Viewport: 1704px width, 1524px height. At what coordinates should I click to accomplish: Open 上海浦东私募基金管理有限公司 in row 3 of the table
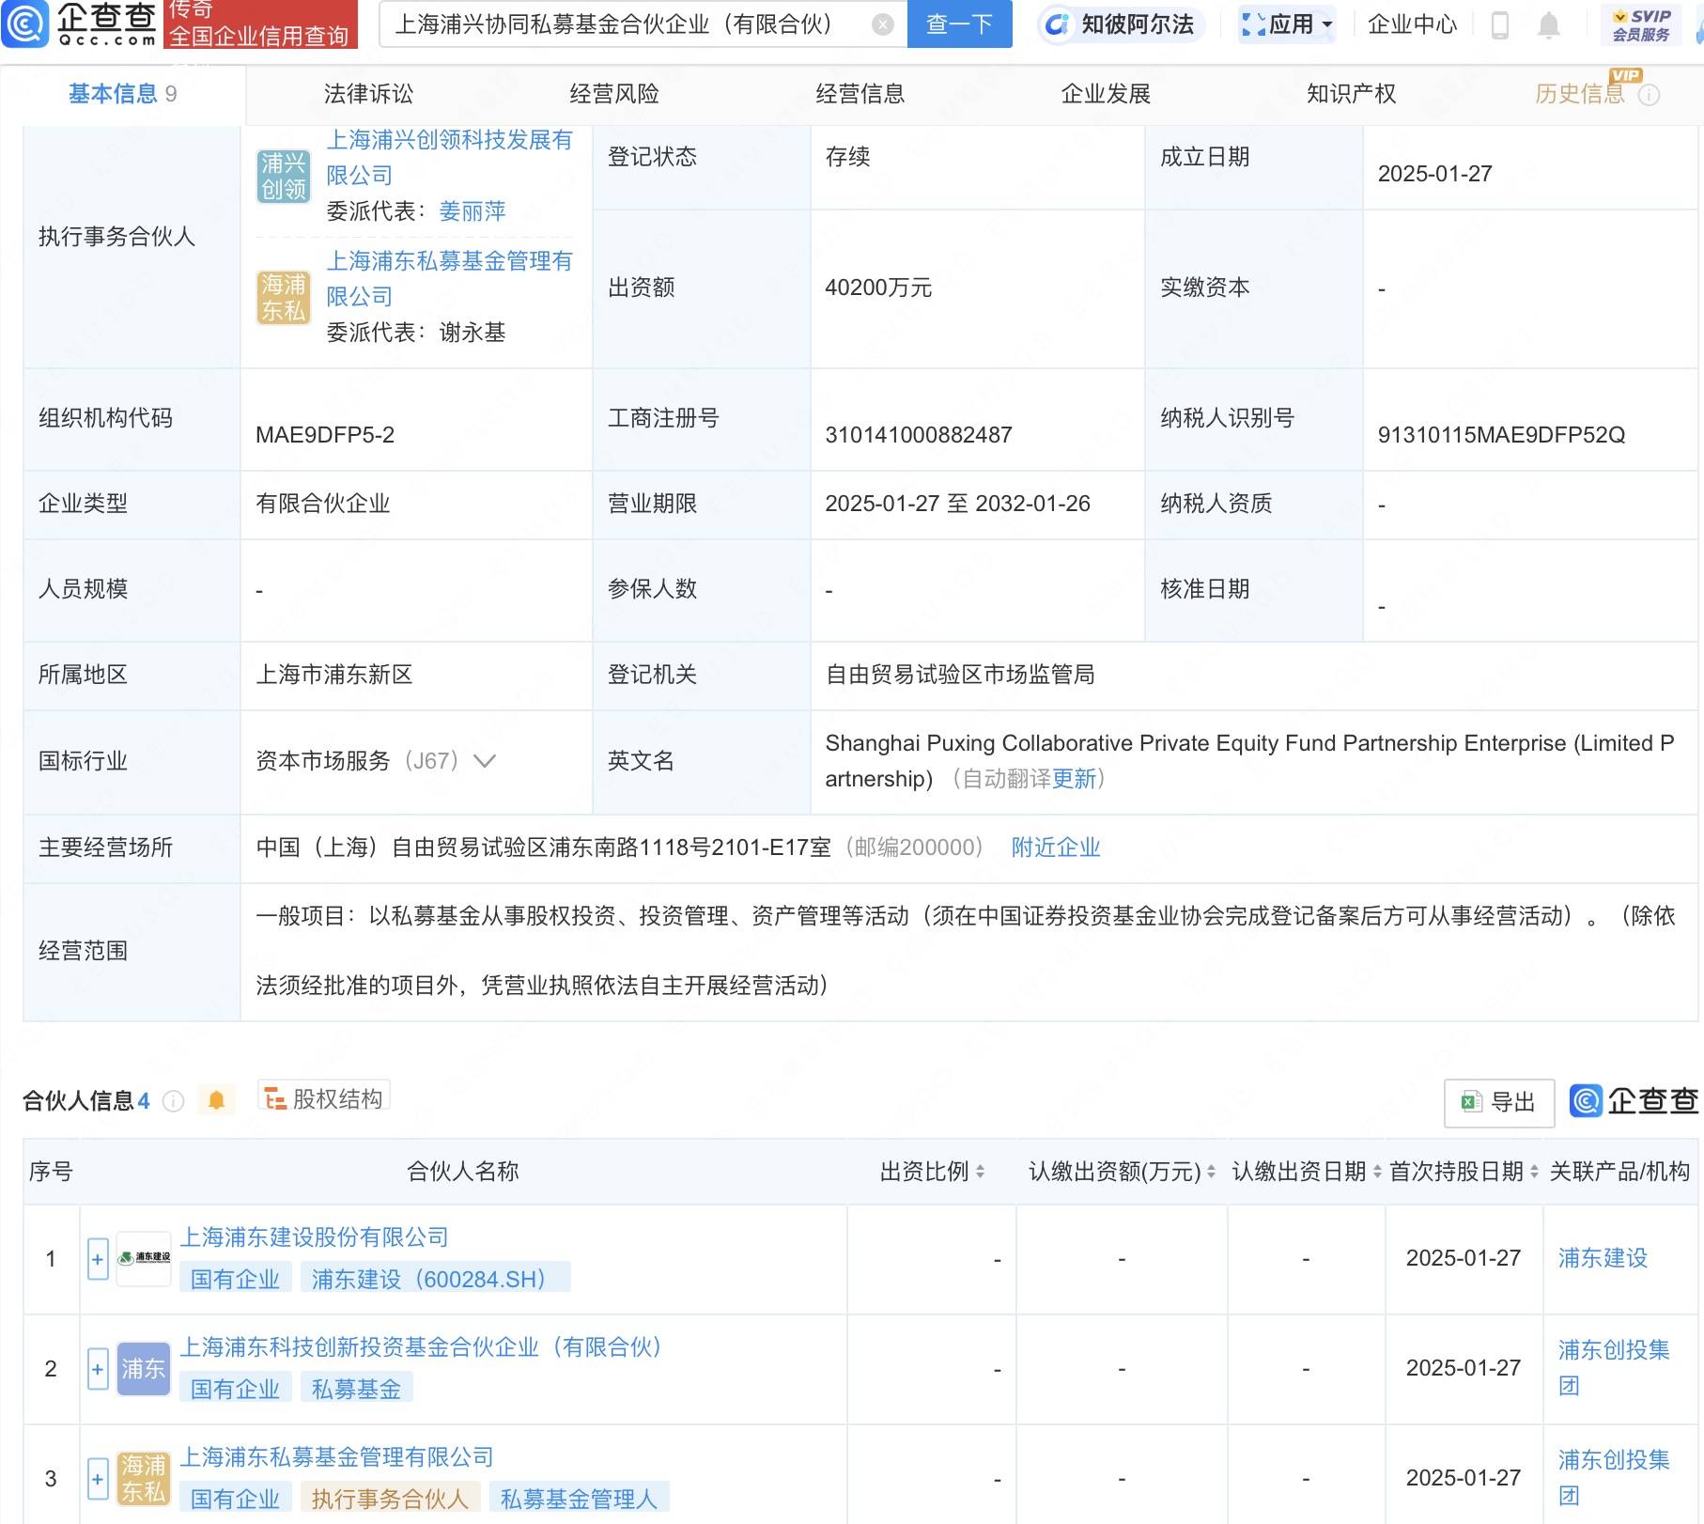click(x=336, y=1457)
